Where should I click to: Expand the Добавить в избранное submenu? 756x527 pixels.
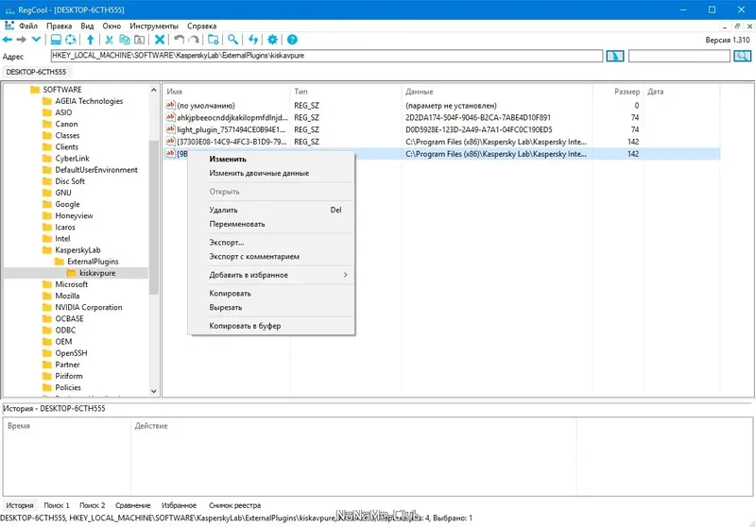(270, 275)
